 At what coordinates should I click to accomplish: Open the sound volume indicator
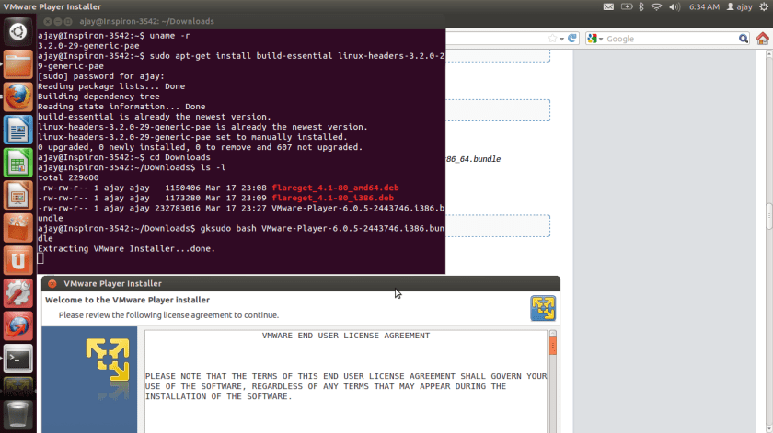675,7
